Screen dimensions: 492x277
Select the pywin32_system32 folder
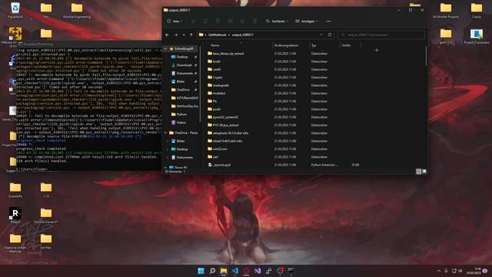[225, 117]
